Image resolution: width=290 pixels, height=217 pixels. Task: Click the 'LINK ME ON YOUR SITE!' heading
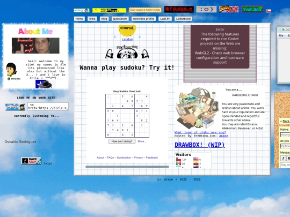point(37,98)
